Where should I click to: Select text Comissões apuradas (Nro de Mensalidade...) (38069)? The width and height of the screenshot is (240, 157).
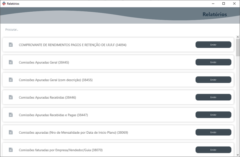73,132
